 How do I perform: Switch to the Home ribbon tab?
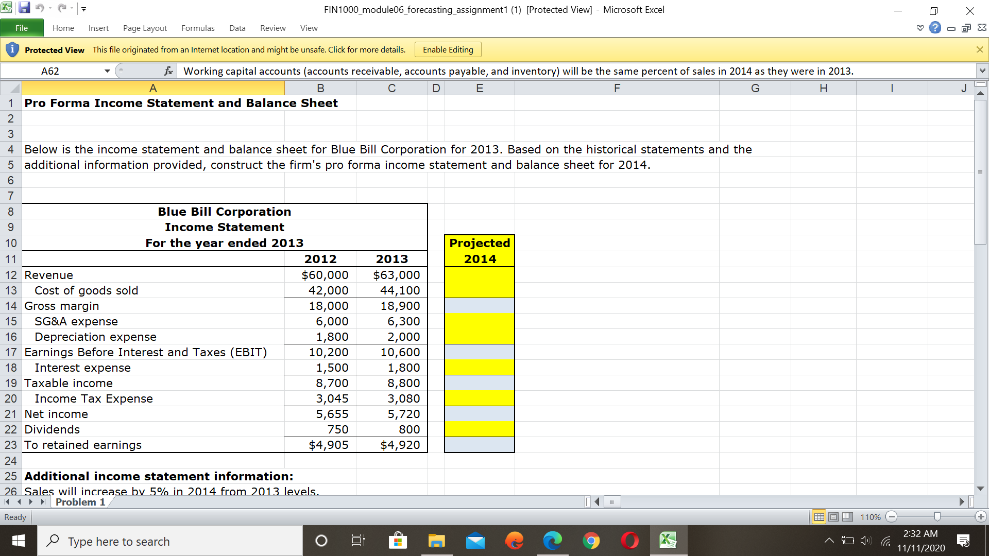click(x=63, y=28)
